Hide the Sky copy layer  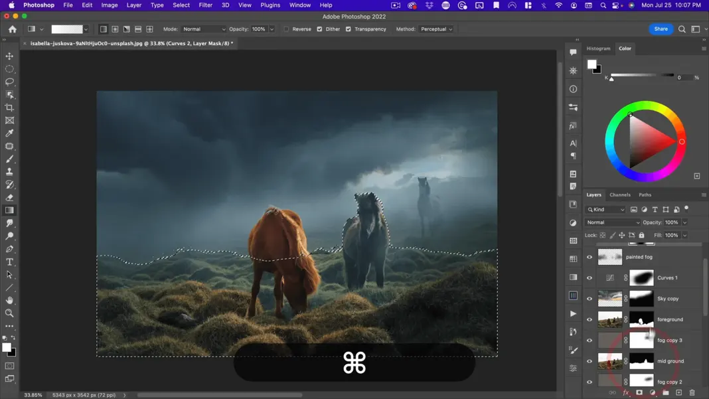click(590, 299)
